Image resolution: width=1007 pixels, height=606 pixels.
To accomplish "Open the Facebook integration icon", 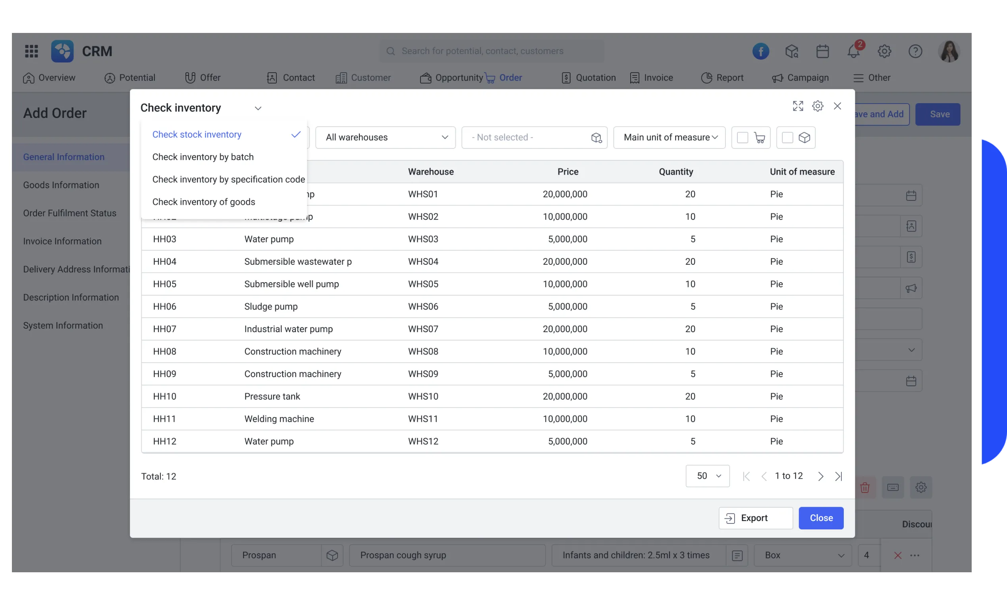I will [761, 51].
